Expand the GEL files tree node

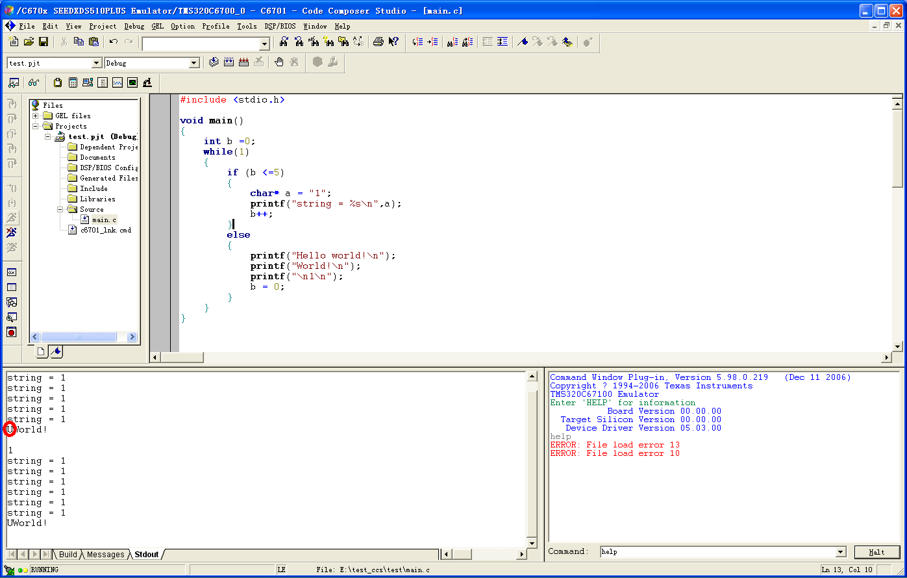[x=36, y=116]
